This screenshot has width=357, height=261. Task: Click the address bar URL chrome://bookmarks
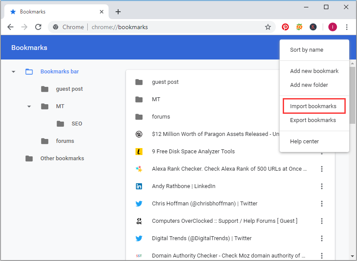(120, 27)
